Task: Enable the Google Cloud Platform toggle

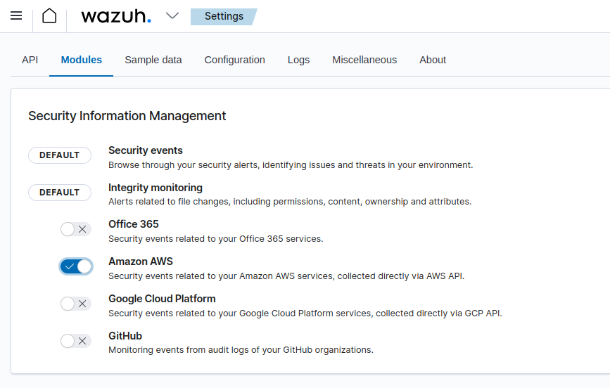Action: click(76, 304)
